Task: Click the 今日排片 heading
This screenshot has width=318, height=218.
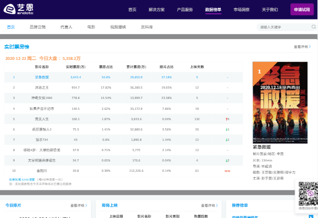Action: click(x=13, y=205)
